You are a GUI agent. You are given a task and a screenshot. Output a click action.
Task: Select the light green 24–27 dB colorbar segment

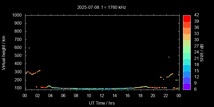(x=187, y=49)
